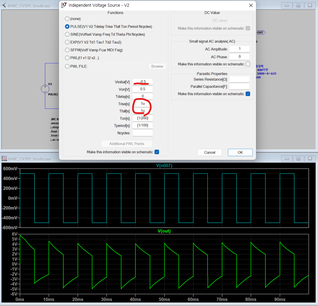Close the Independent Voltage Source dialog
The image size is (318, 306).
pyautogui.click(x=251, y=5)
